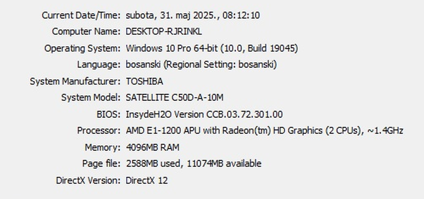Select the SATELLITE C50D-A-10M model text
Image resolution: width=424 pixels, height=199 pixels.
point(175,97)
